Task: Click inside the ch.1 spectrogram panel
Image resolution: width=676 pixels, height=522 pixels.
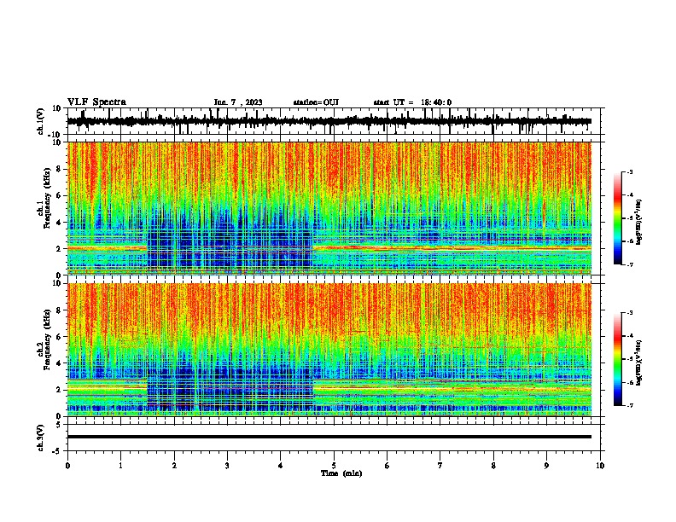Action: coord(329,208)
